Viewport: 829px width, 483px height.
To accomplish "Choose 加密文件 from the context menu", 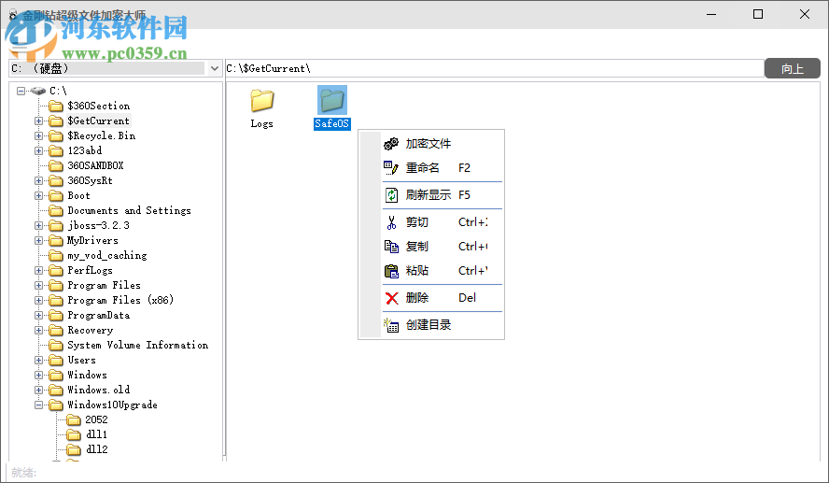I will pyautogui.click(x=431, y=143).
